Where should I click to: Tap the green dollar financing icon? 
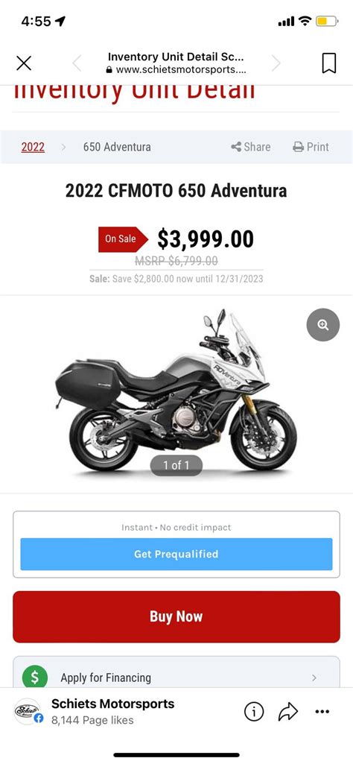35,678
